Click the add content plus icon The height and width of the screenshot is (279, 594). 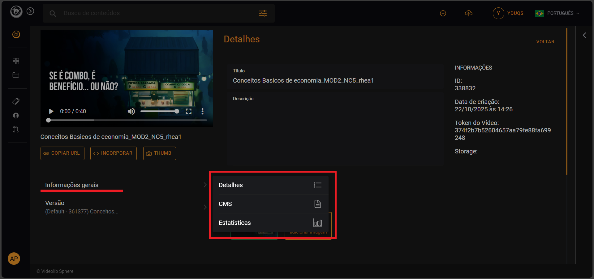[443, 13]
